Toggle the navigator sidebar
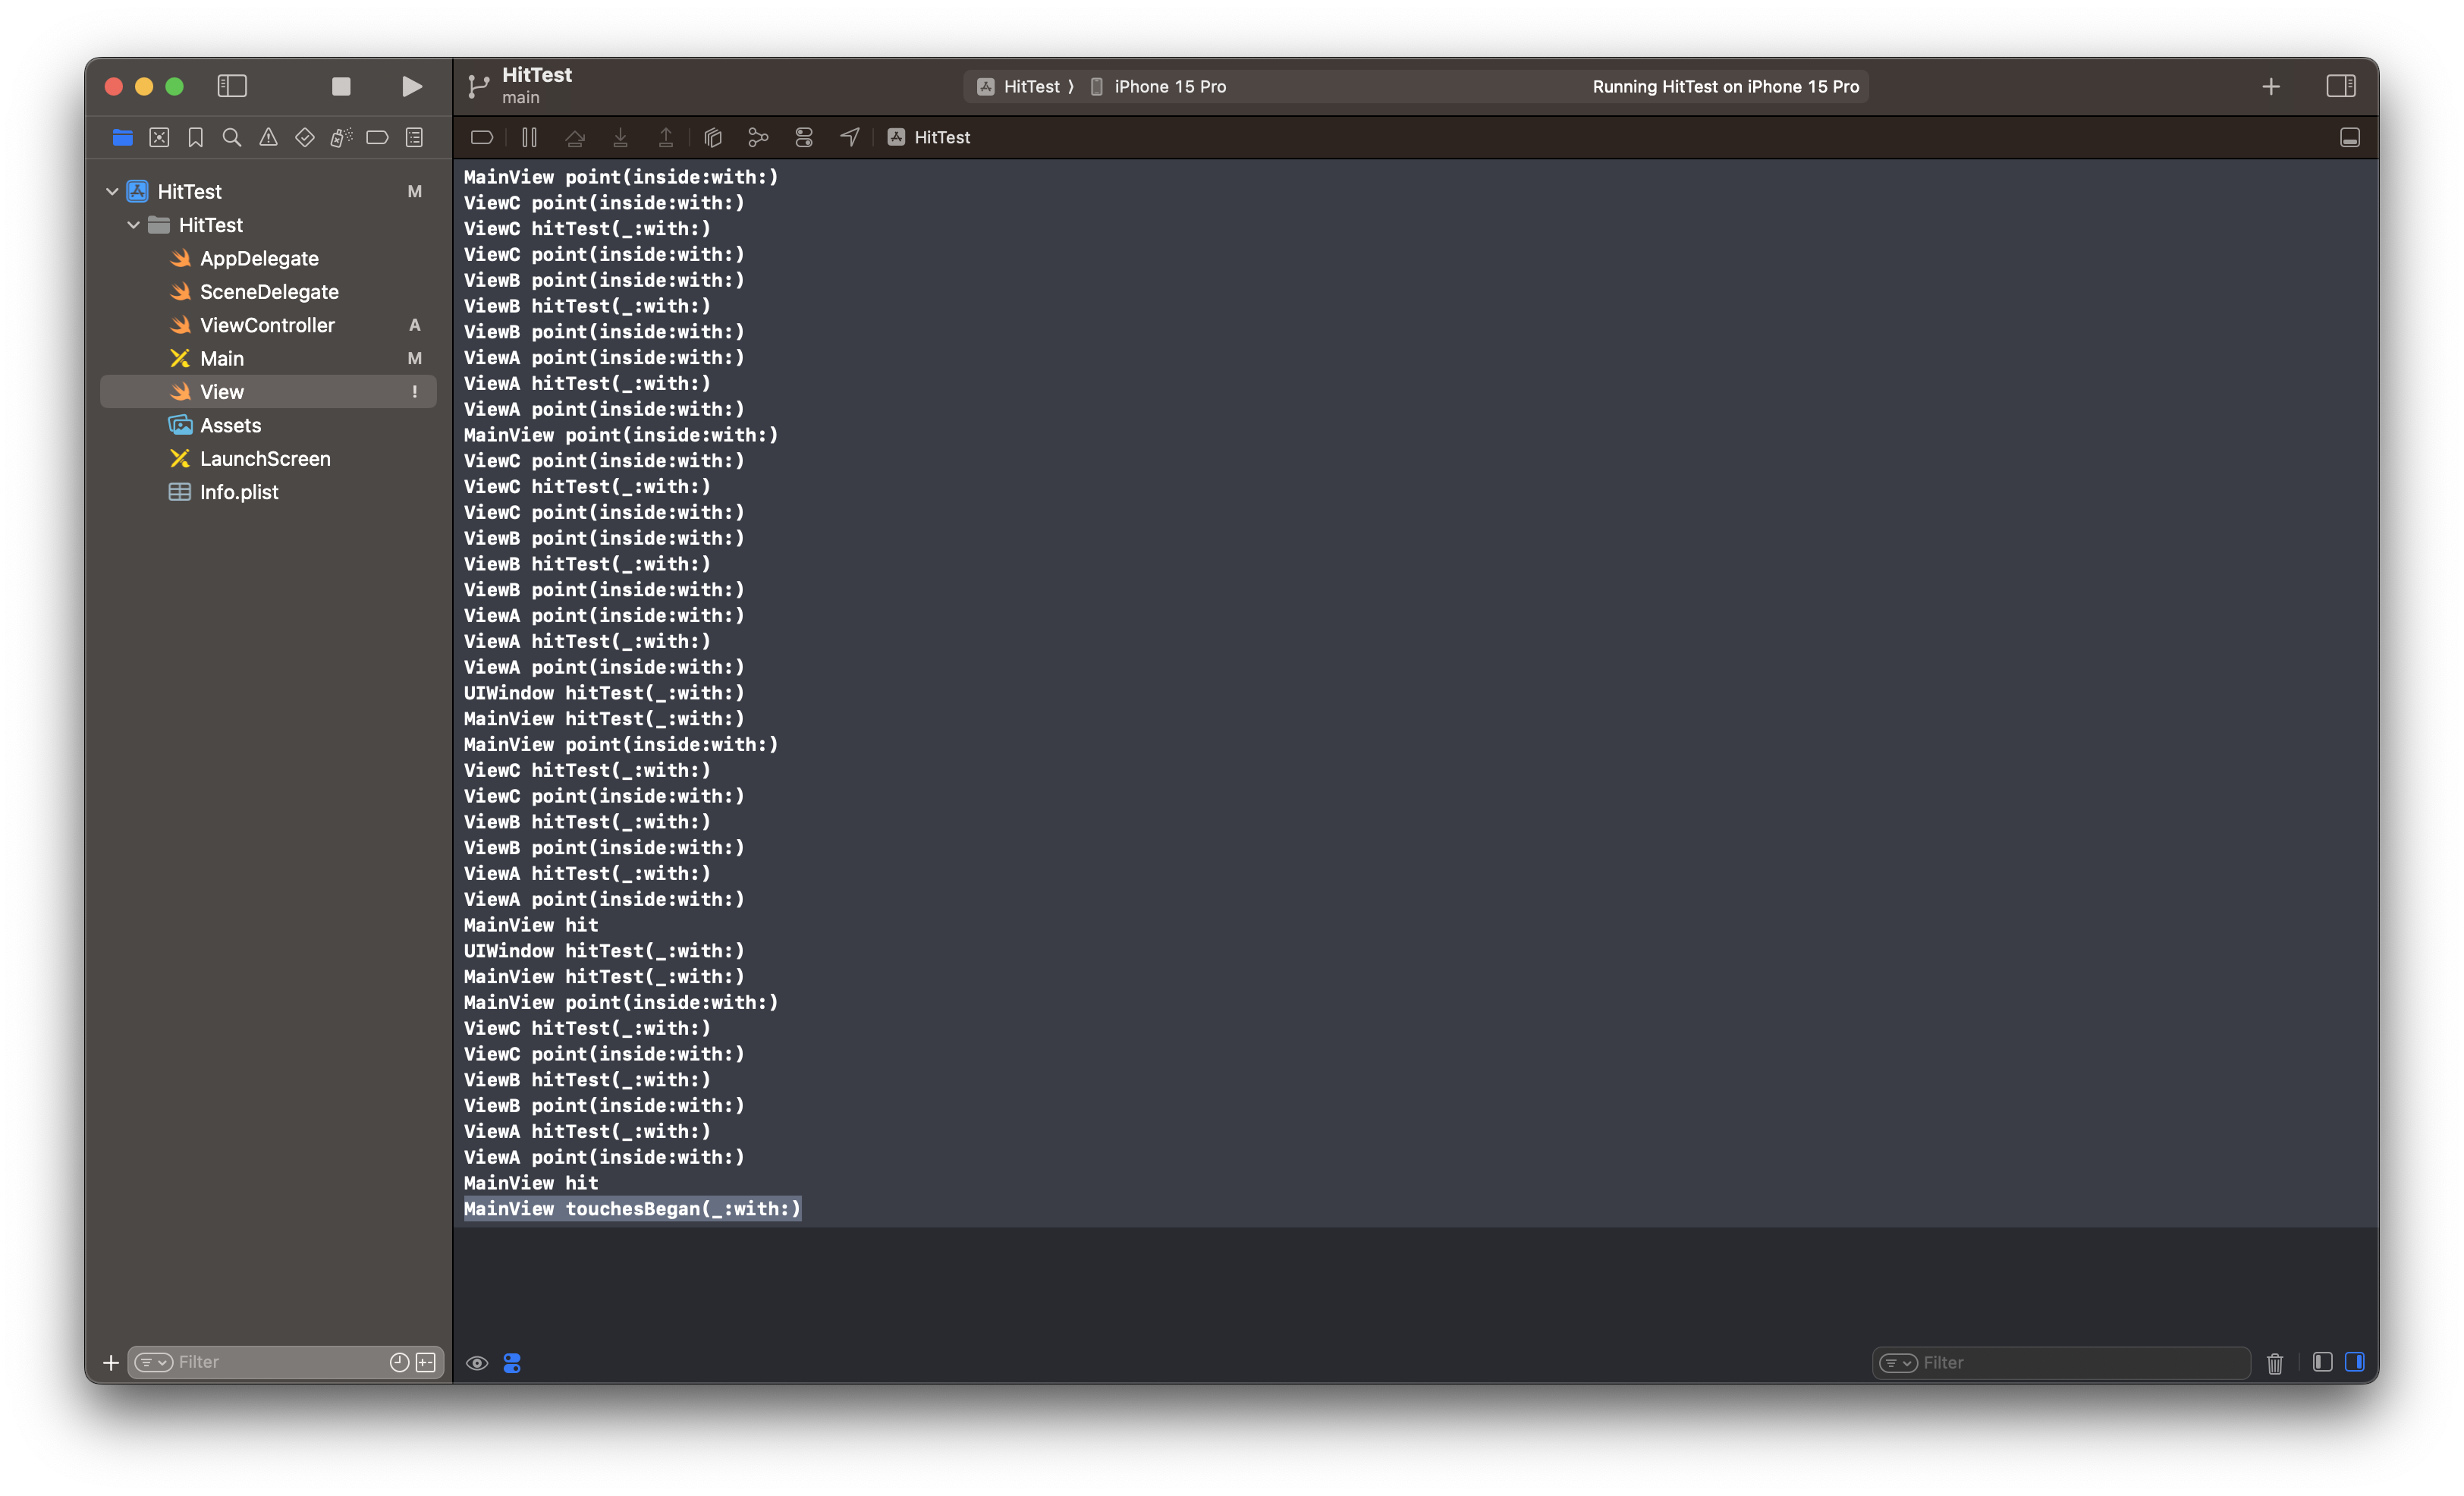 pos(232,86)
